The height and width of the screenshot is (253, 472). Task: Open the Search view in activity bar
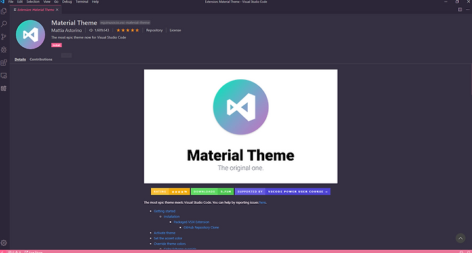coord(4,24)
